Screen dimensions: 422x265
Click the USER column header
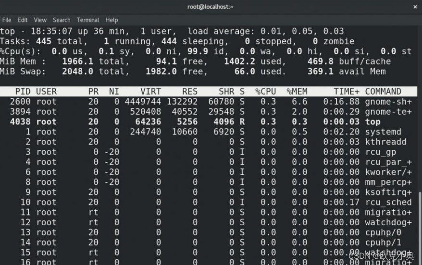(x=46, y=91)
